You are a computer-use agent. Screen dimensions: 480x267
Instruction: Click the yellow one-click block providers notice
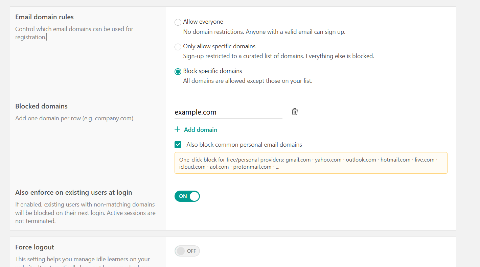click(x=311, y=163)
